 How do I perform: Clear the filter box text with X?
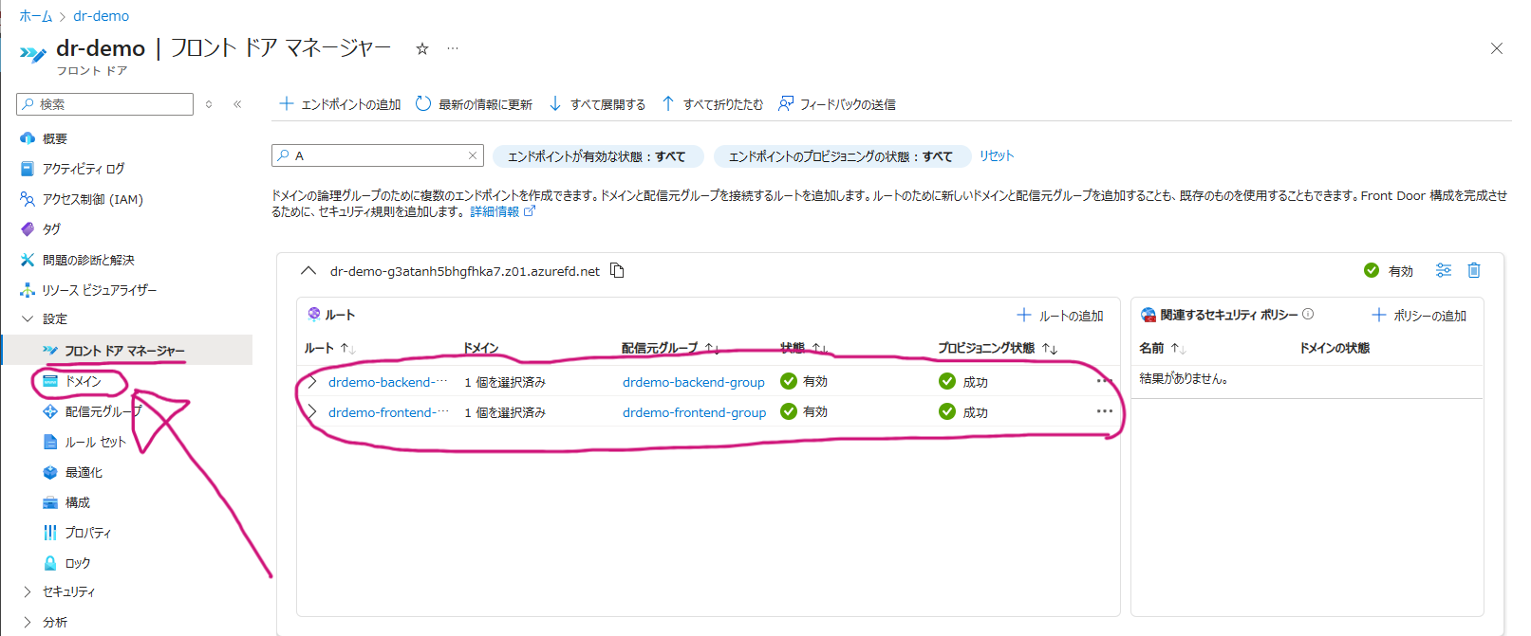[x=473, y=155]
